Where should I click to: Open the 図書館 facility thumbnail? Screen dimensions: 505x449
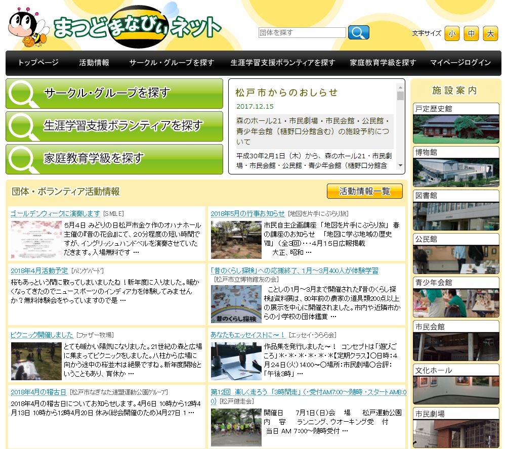click(456, 215)
